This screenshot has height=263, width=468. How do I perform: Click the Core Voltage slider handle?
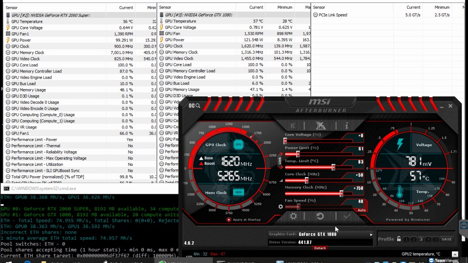click(285, 141)
